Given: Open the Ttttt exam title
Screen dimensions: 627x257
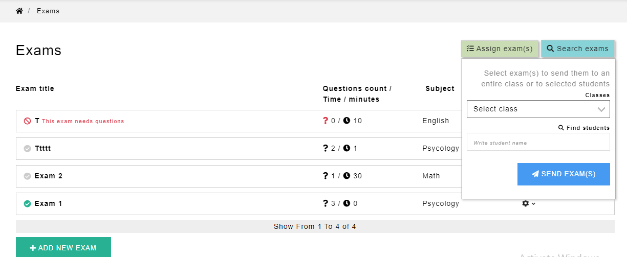Looking at the screenshot, I should [43, 149].
